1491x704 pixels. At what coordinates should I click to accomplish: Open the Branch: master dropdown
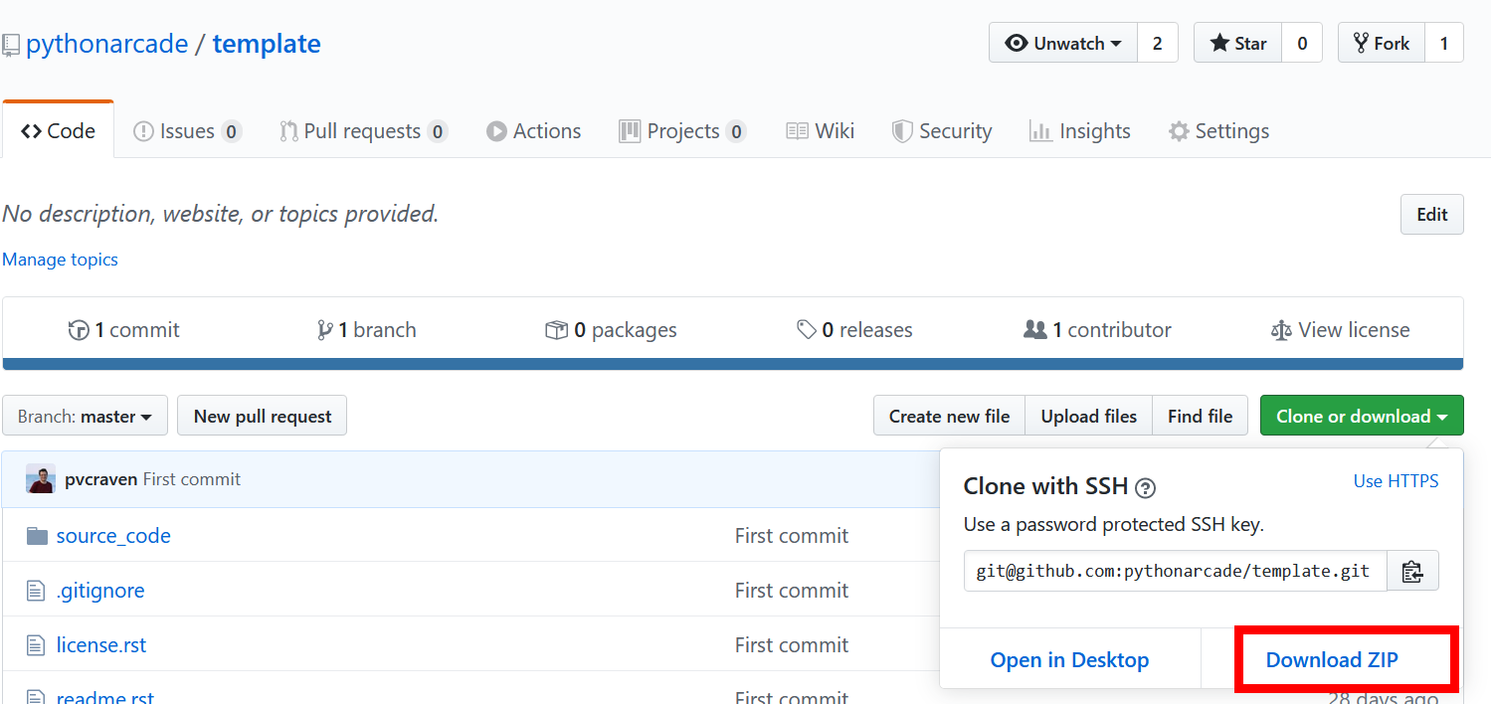[85, 416]
